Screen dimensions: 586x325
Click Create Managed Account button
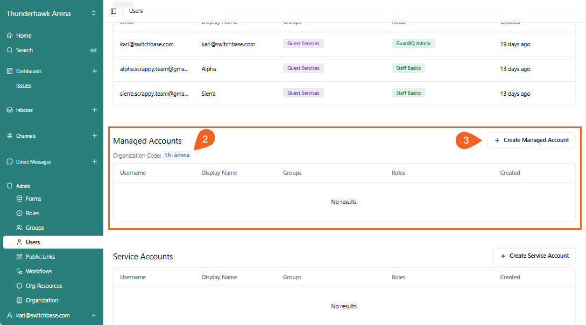coord(531,140)
